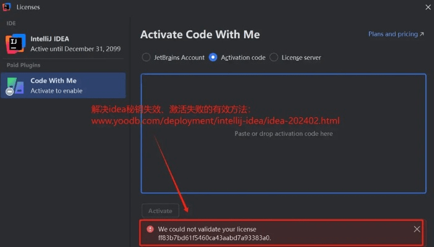Click the red error icon in the banner
Image resolution: width=434 pixels, height=247 pixels.
pos(150,229)
